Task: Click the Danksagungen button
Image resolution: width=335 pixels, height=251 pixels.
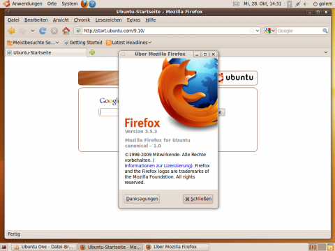Action: (x=142, y=199)
